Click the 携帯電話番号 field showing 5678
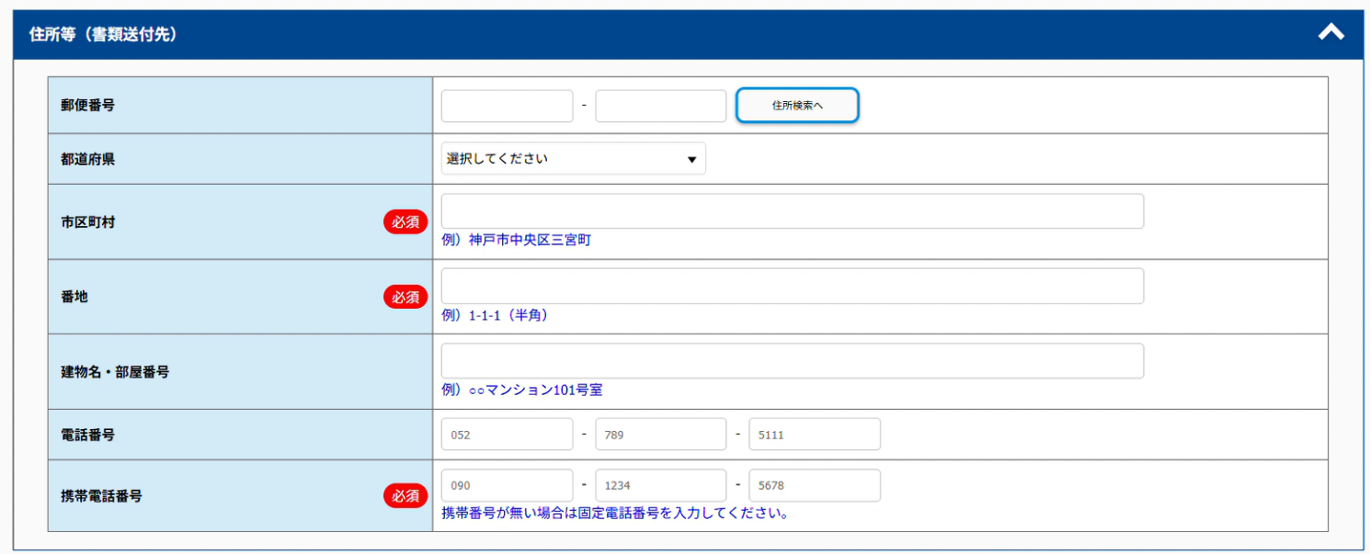Viewport: 1370px width, 554px height. pyautogui.click(x=814, y=485)
